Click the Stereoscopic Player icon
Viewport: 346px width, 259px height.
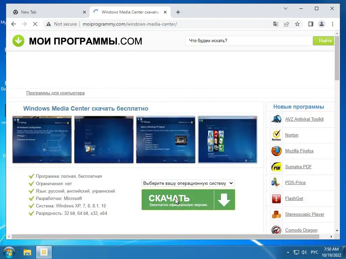pos(276,214)
